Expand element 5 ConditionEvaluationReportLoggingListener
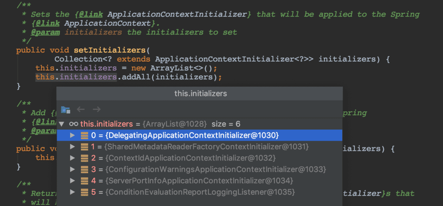 click(x=73, y=191)
